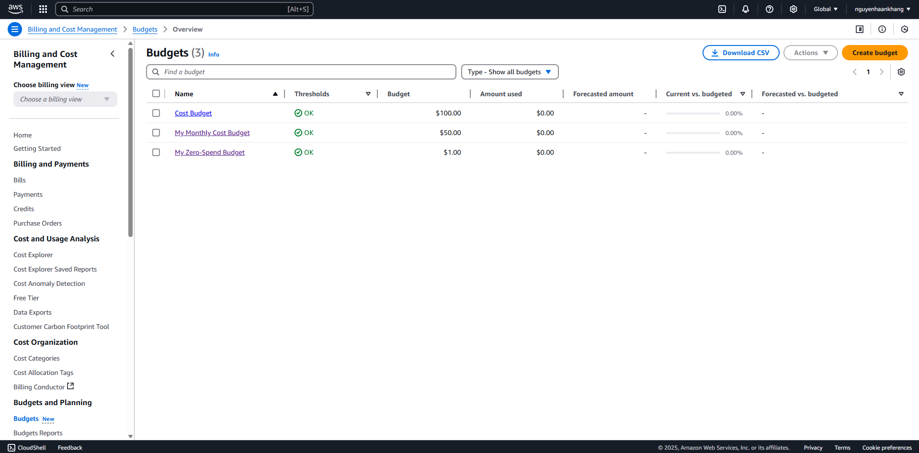
Task: Open Budgets breadcrumb link
Action: click(x=145, y=29)
